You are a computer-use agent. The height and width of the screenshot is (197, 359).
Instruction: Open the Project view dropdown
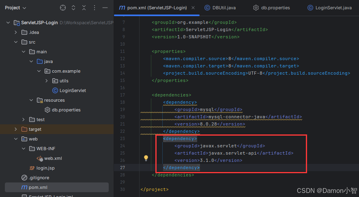point(15,8)
